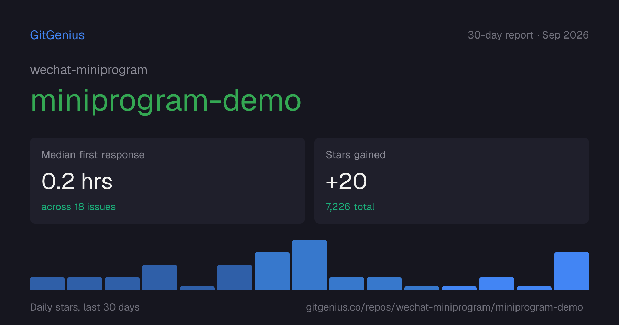The width and height of the screenshot is (619, 325).
Task: Open the across 18 issues link
Action: pyautogui.click(x=78, y=207)
